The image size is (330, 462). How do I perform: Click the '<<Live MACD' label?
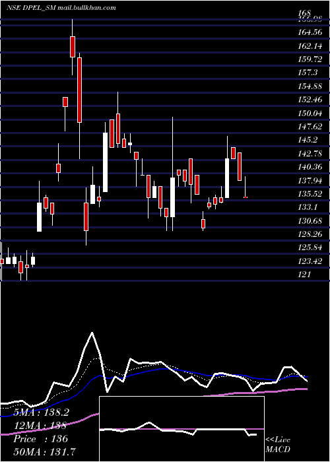point(278,445)
